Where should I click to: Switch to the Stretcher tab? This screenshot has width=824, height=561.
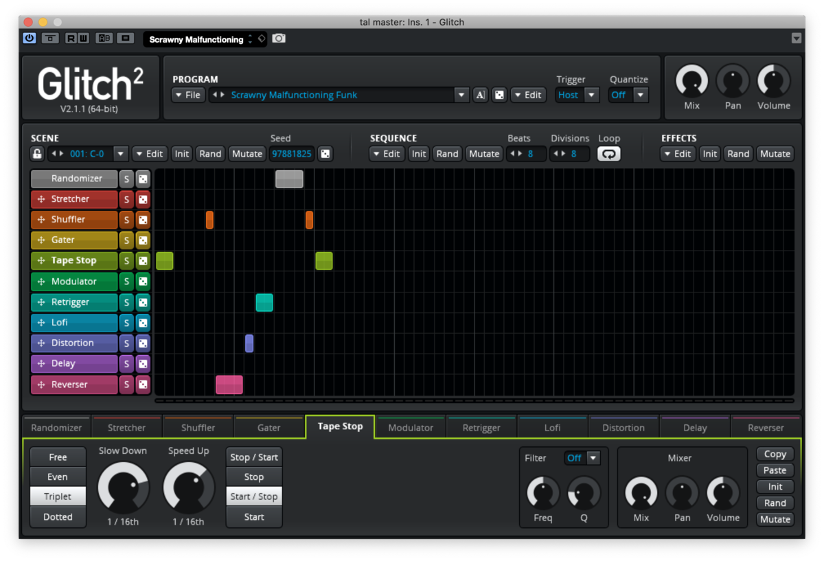tap(127, 427)
